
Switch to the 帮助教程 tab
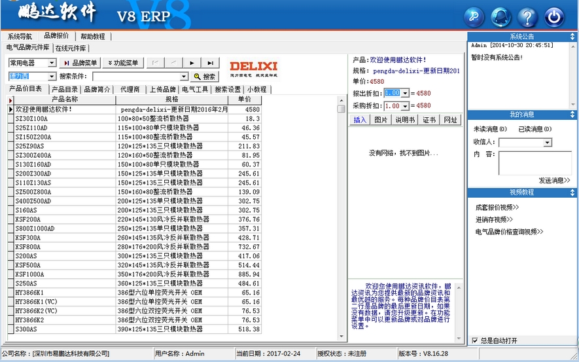point(93,37)
